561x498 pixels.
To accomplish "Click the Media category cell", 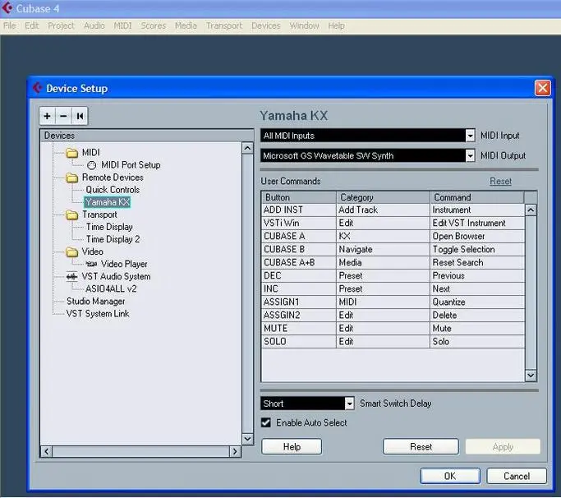I will [384, 262].
